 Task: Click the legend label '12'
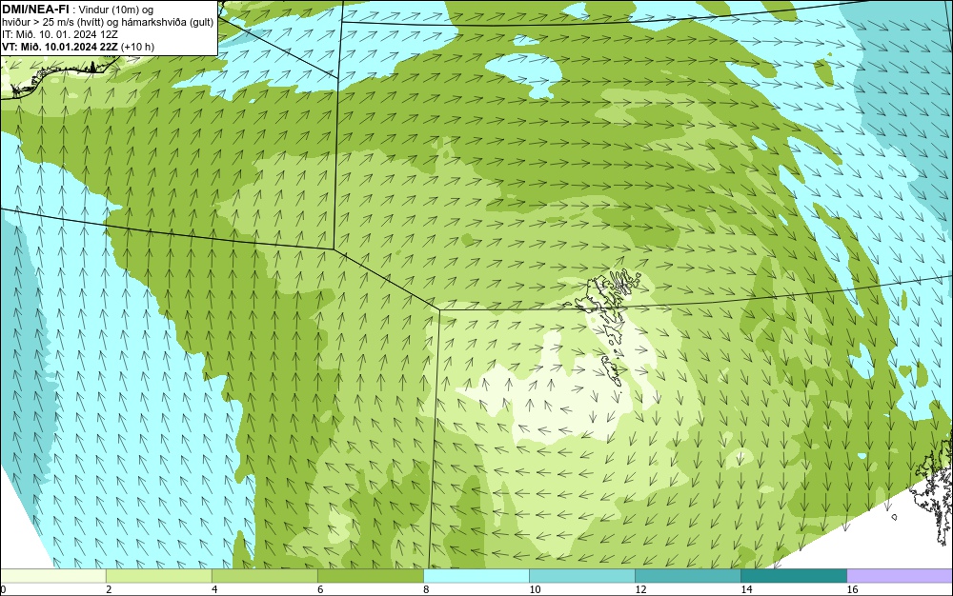point(640,589)
